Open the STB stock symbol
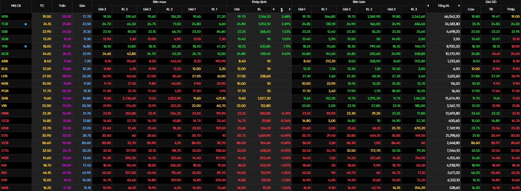The width and height of the screenshot is (521, 191). pyautogui.click(x=4, y=136)
